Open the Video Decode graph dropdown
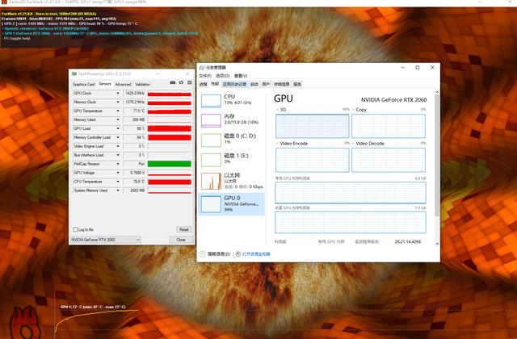Viewport: 517px width, 339px height. (354, 144)
